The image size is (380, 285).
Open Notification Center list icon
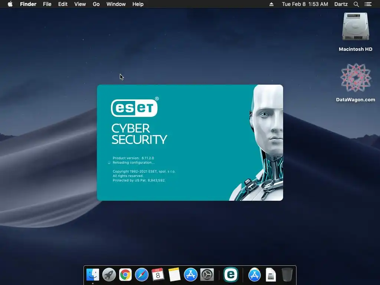(368, 4)
